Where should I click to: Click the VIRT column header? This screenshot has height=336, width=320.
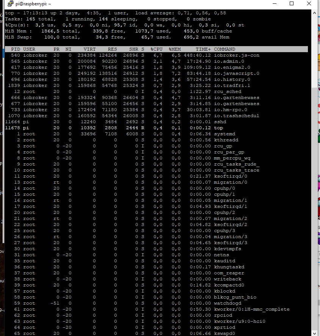click(x=89, y=49)
